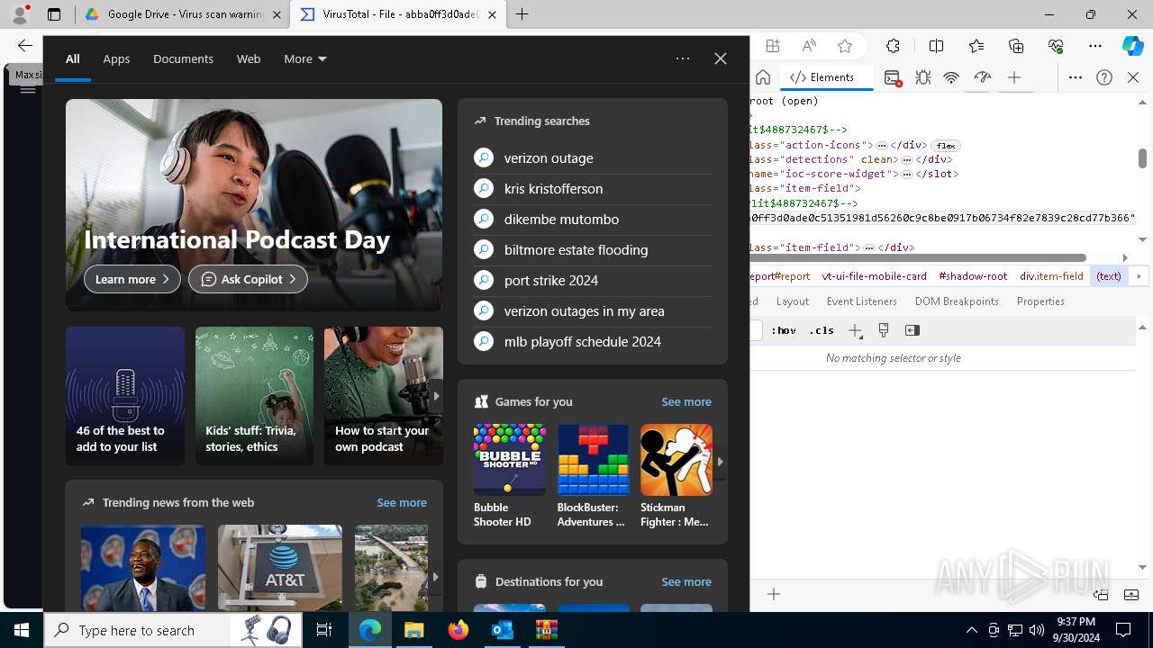Viewport: 1153px width, 648px height.
Task: Open the DevTools Console tool icon
Action: (x=892, y=77)
